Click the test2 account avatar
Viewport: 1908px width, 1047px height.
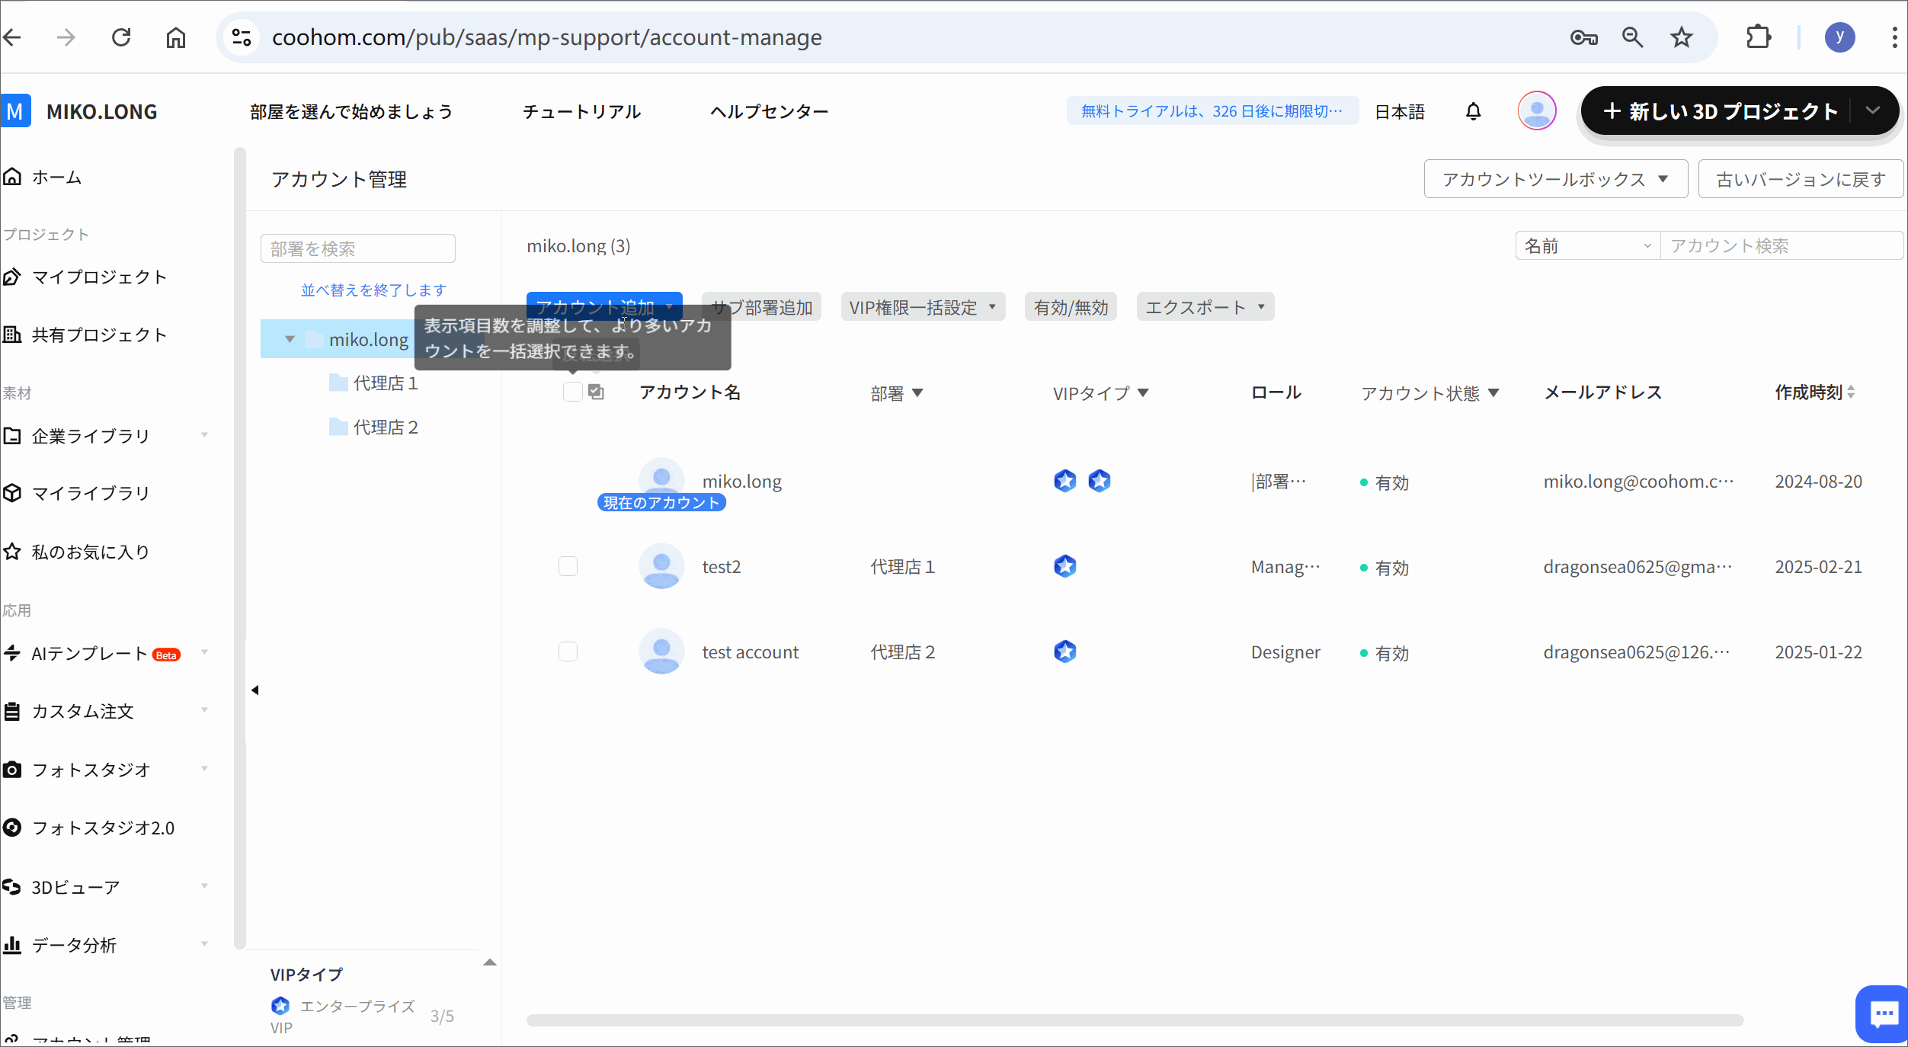click(x=661, y=565)
